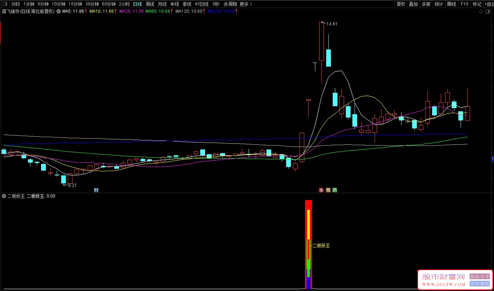Click the 音飞储存 stock title

pyautogui.click(x=28, y=11)
